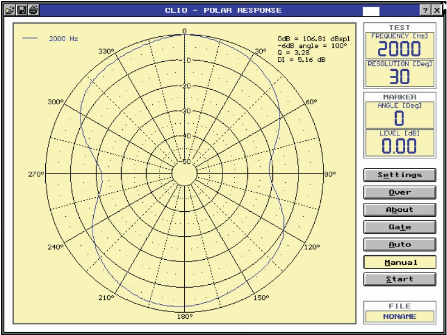Click the -40 dB ring label

tap(185, 136)
